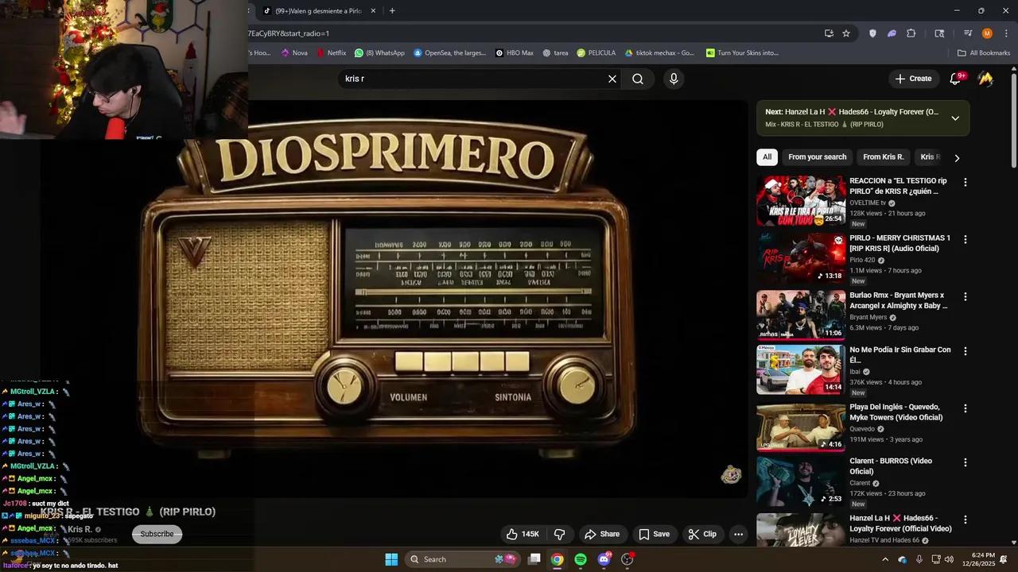1018x572 pixels.
Task: Open the media controls icon in Chrome toolbar
Action: coord(968,33)
